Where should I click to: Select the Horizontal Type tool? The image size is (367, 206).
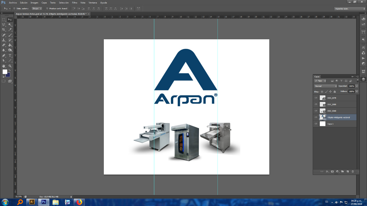tap(10, 56)
